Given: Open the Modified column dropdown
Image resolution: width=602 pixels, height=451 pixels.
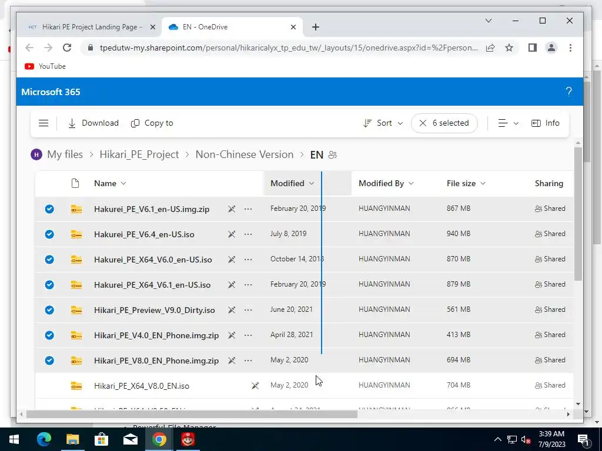Looking at the screenshot, I should (x=292, y=183).
